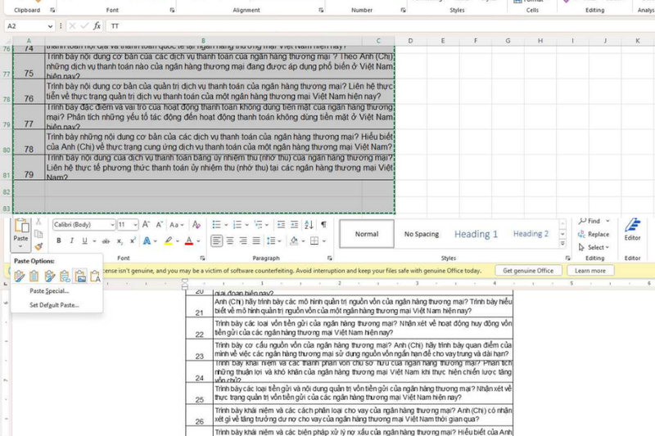
Task: Click the Decrease Font Size icon
Action: [x=159, y=224]
